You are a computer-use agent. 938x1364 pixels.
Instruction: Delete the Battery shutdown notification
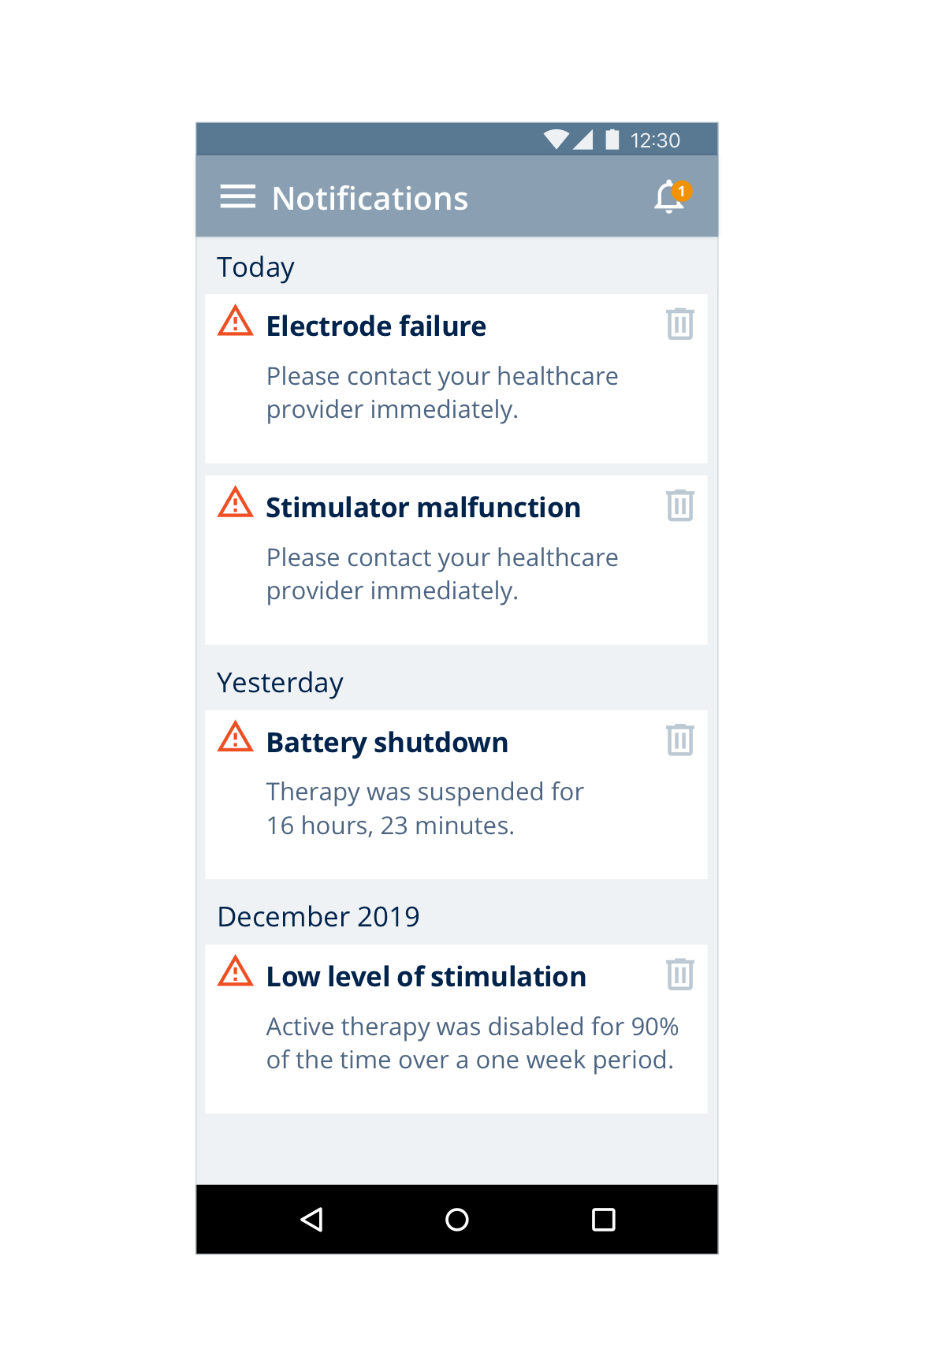[x=679, y=740]
